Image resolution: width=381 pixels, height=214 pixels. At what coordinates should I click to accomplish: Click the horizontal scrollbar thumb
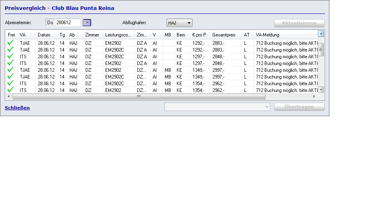pyautogui.click(x=139, y=97)
